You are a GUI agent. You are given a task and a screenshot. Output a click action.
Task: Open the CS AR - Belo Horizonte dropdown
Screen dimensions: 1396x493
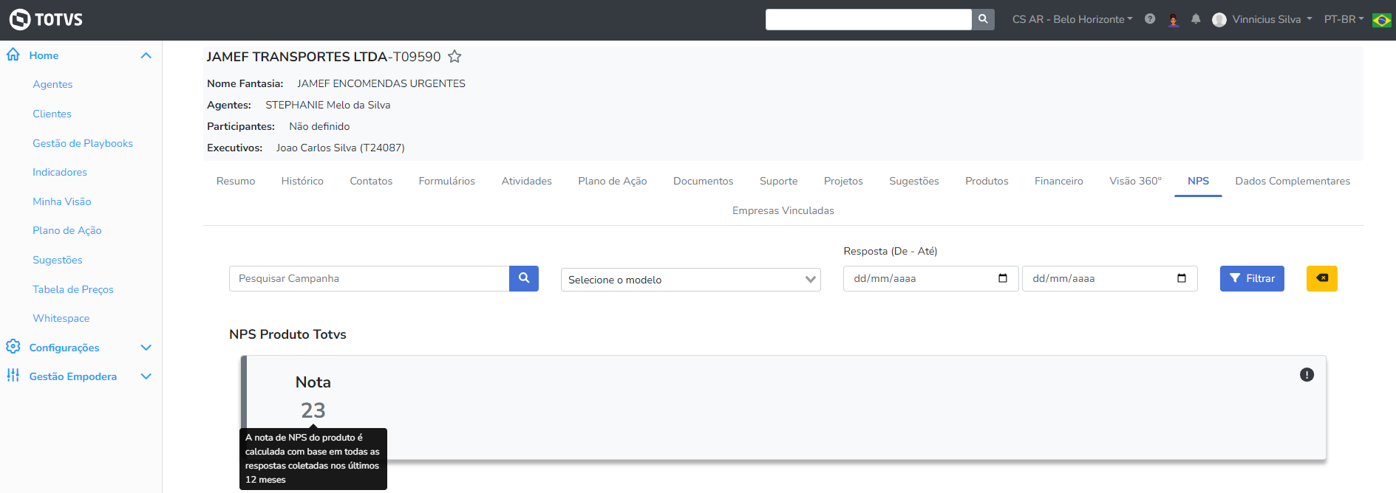[x=1072, y=19]
